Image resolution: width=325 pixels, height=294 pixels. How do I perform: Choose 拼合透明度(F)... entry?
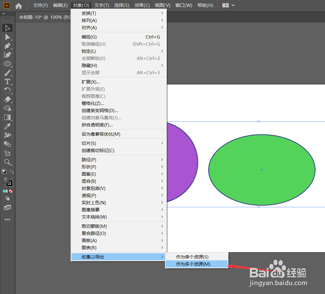tap(119, 125)
